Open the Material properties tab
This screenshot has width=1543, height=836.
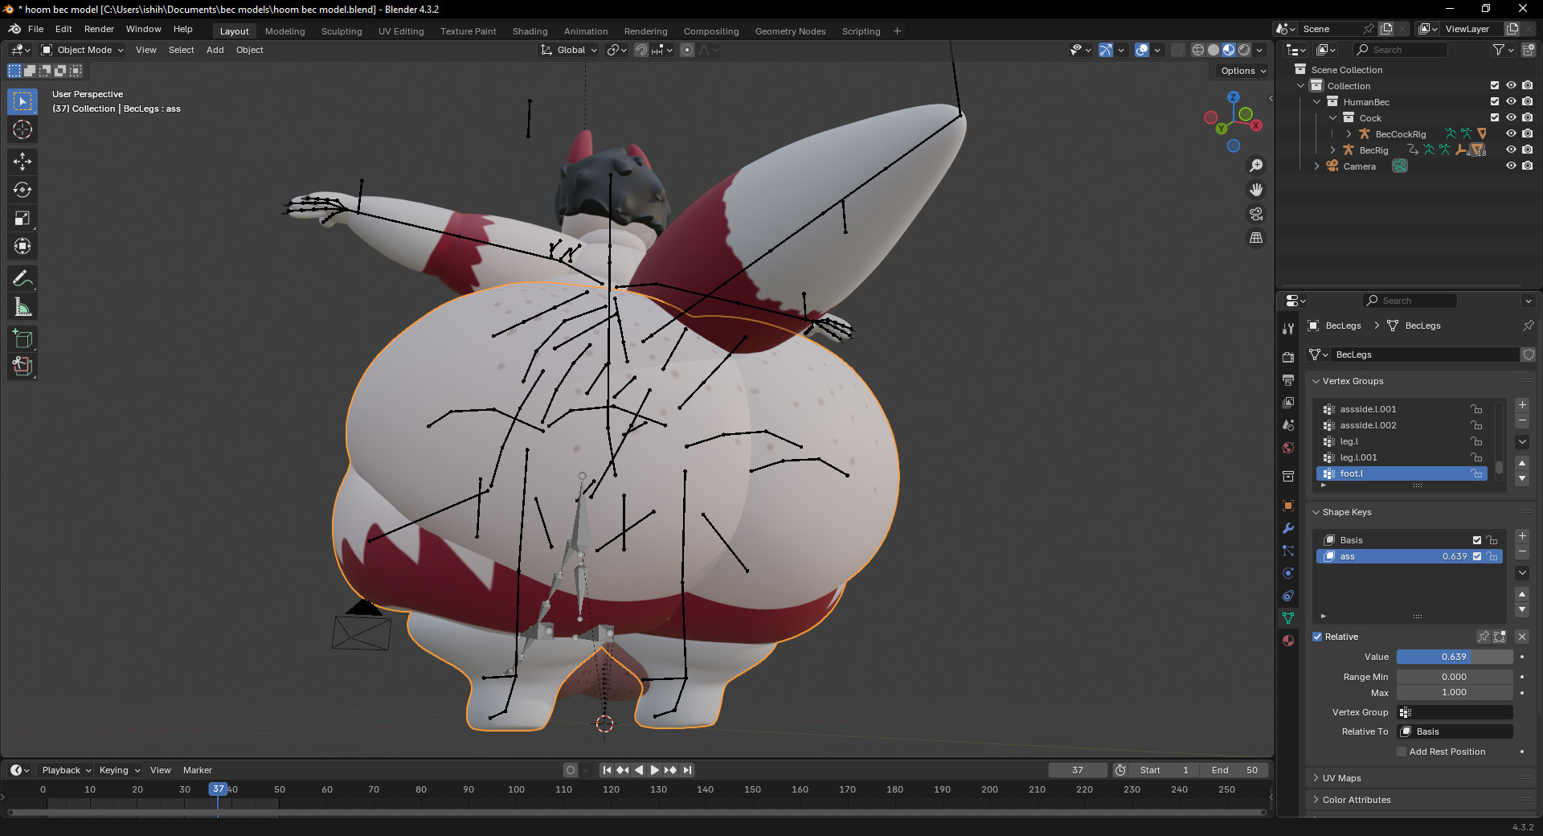1288,641
